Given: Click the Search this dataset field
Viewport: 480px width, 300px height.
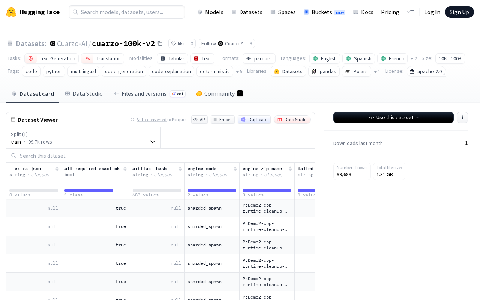Looking at the screenshot, I should 160,156.
